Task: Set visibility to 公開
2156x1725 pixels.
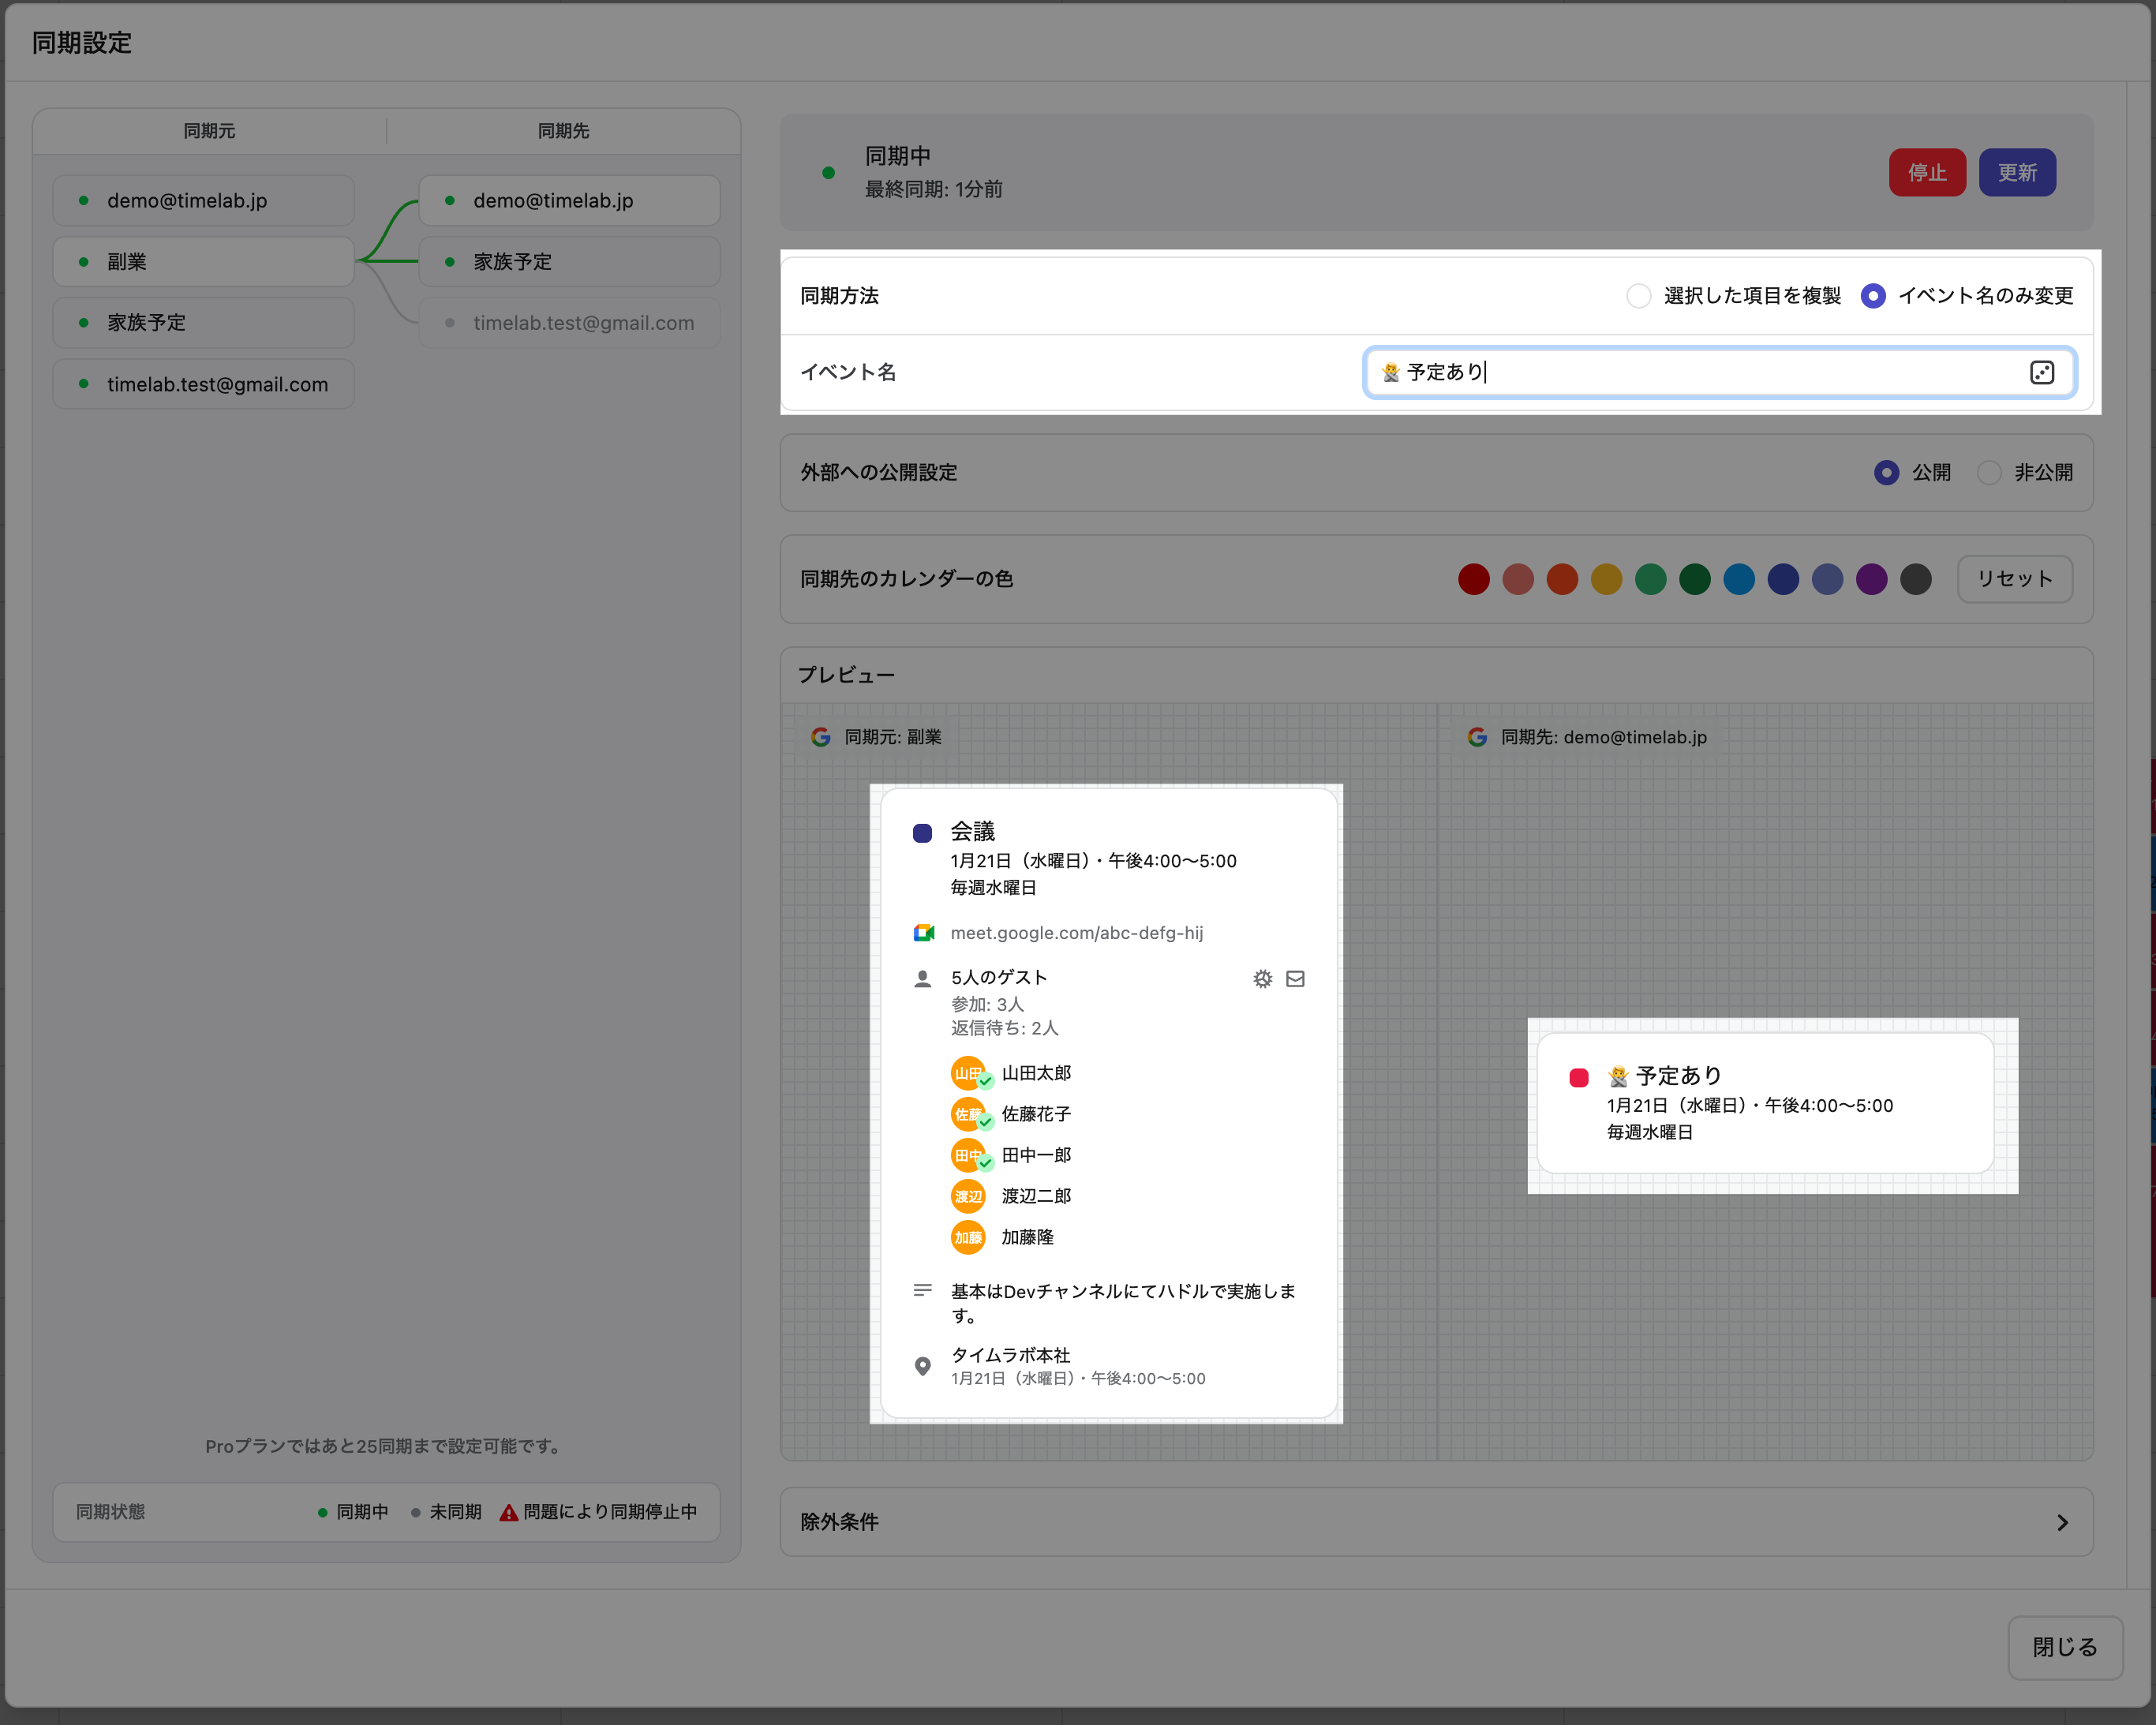Action: click(1886, 473)
